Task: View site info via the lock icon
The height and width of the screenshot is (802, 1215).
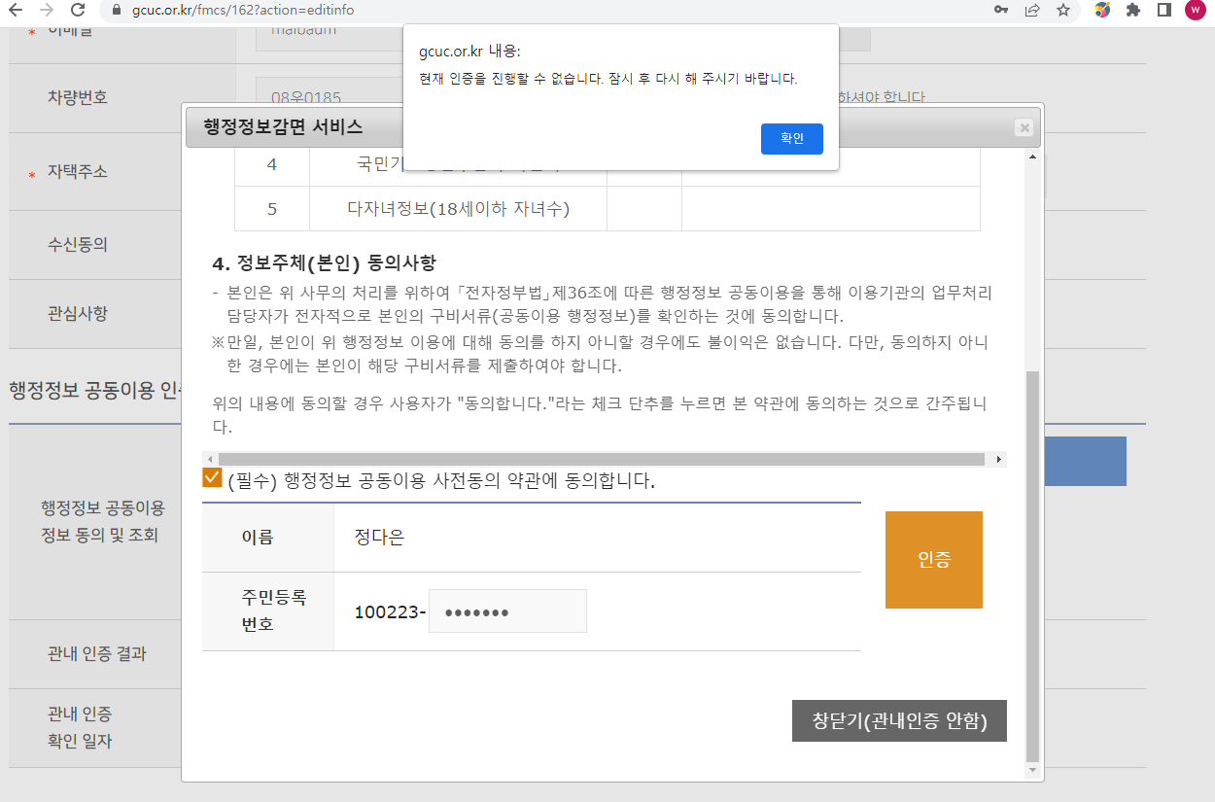Action: point(117,10)
